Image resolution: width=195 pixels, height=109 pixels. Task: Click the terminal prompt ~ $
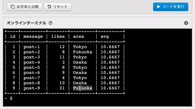point(9,98)
